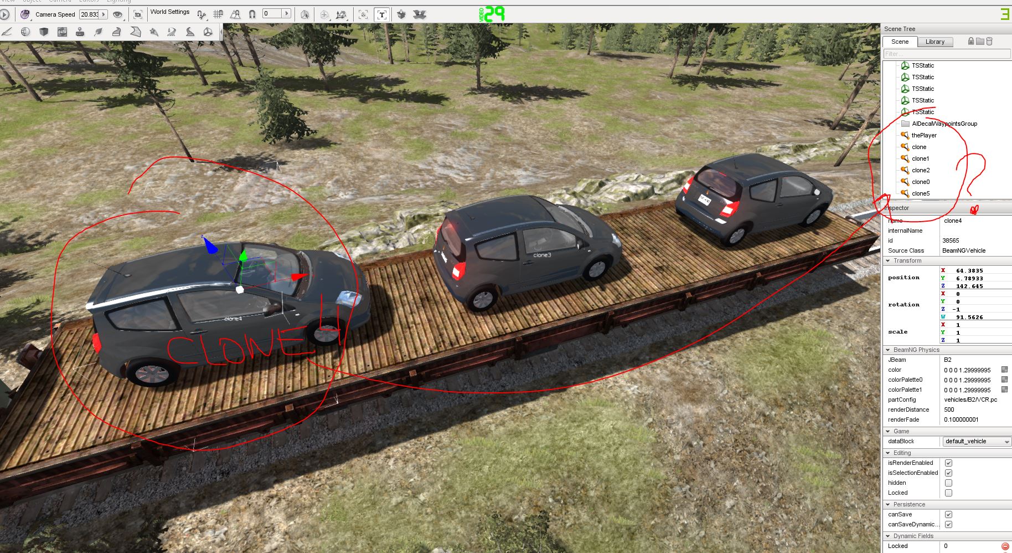
Task: Select the wireframe cube shape editor tool
Action: [208, 32]
